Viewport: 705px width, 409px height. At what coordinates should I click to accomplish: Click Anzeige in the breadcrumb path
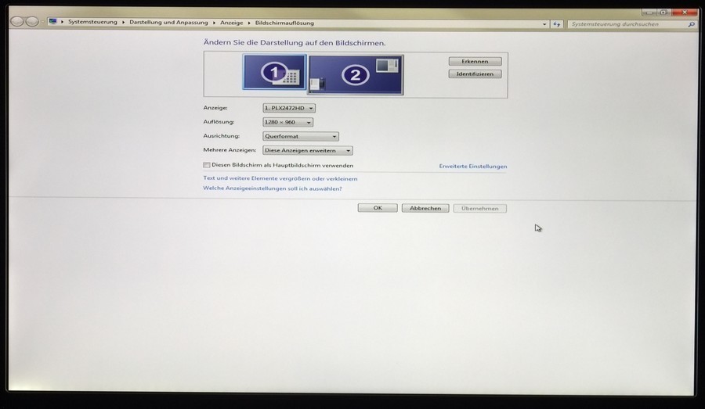point(232,23)
